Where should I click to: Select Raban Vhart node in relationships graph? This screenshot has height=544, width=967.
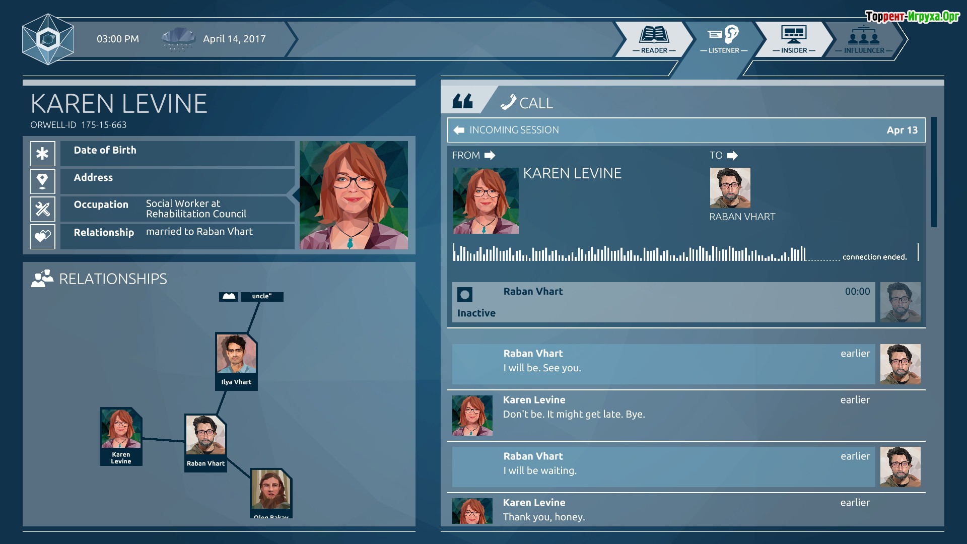tap(205, 442)
